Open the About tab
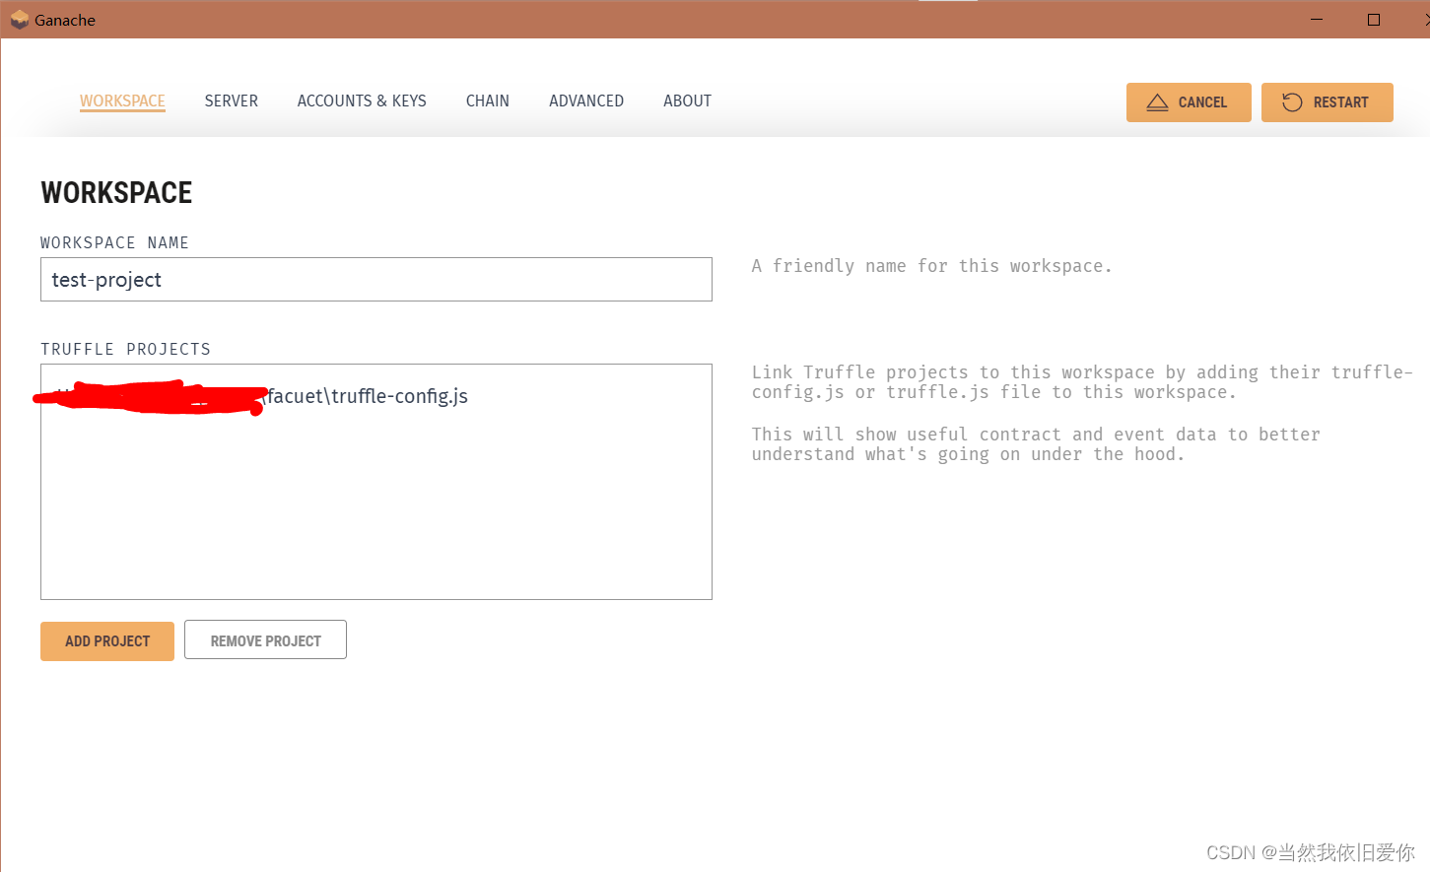The height and width of the screenshot is (872, 1430). 687,101
